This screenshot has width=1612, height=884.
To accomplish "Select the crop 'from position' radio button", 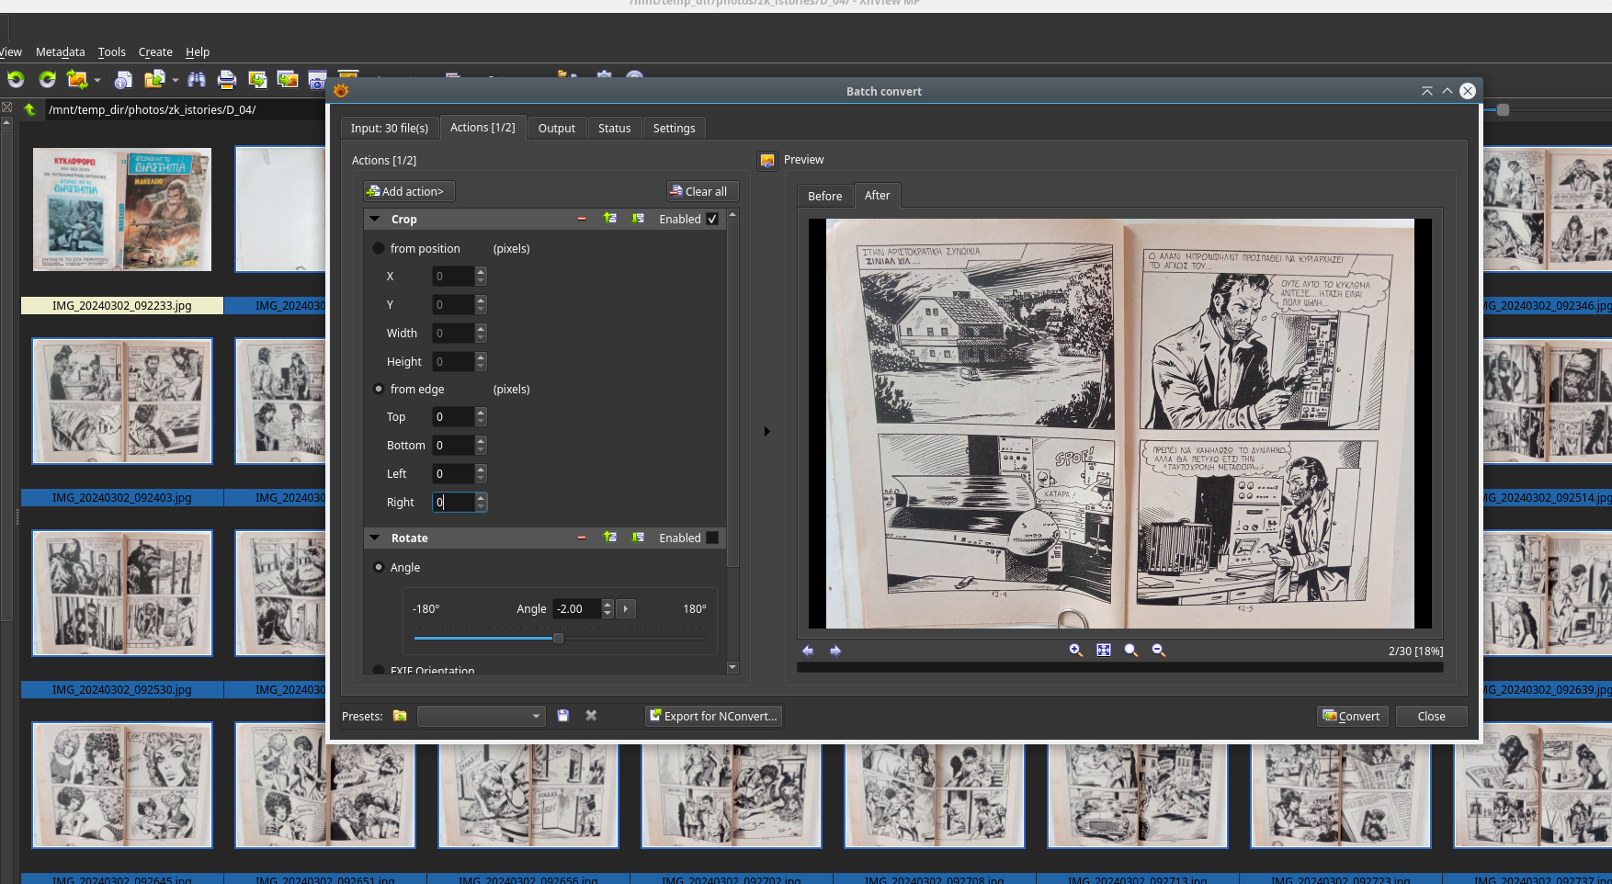I will pos(379,249).
